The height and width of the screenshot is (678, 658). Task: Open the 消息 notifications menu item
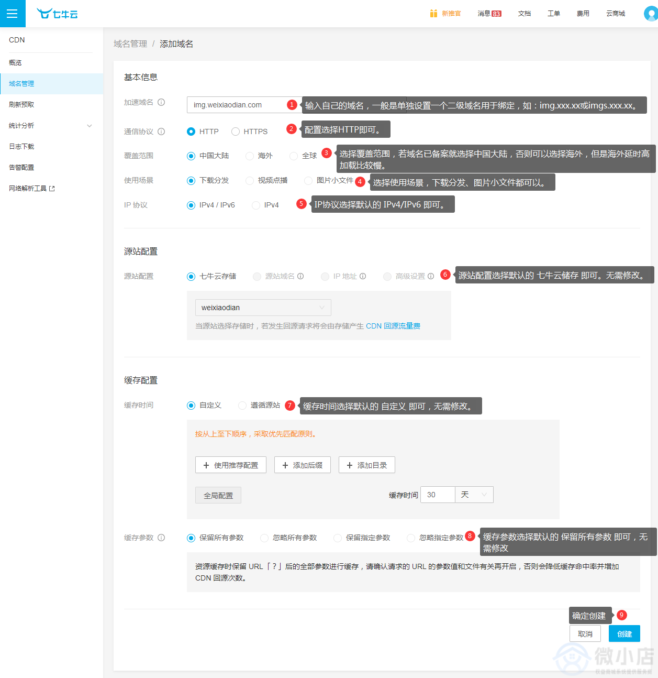click(x=489, y=14)
